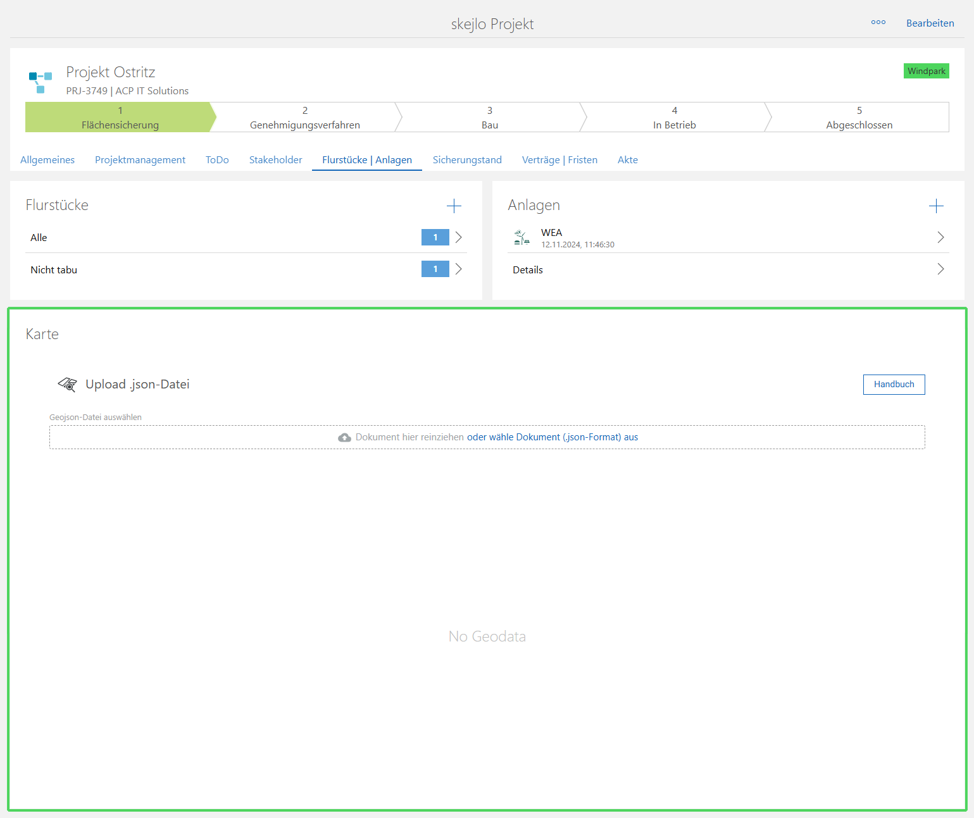The height and width of the screenshot is (818, 974).
Task: Go to the Stakeholder tab
Action: point(275,160)
